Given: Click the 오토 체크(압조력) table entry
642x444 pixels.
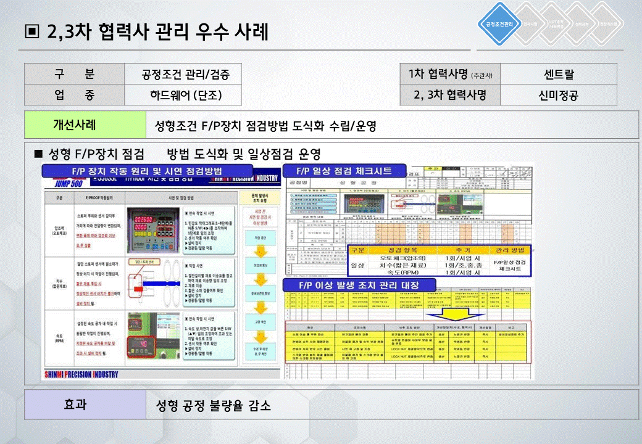Looking at the screenshot, I should (x=402, y=258).
